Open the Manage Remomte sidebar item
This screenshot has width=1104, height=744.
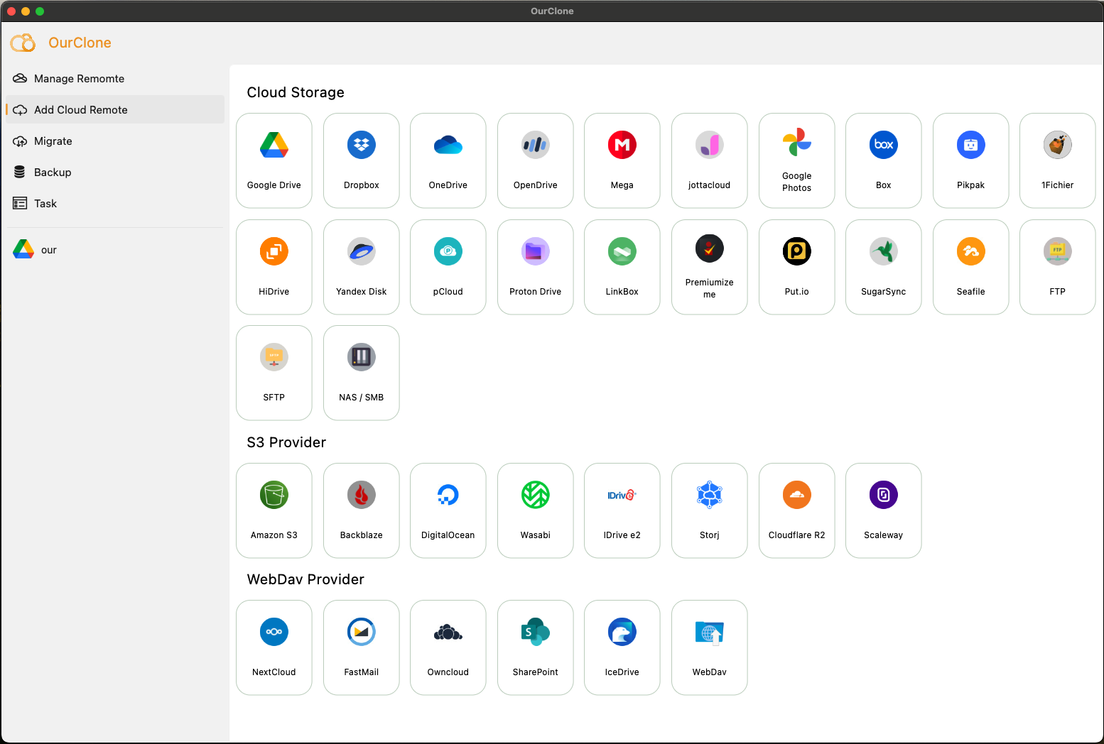click(x=115, y=78)
